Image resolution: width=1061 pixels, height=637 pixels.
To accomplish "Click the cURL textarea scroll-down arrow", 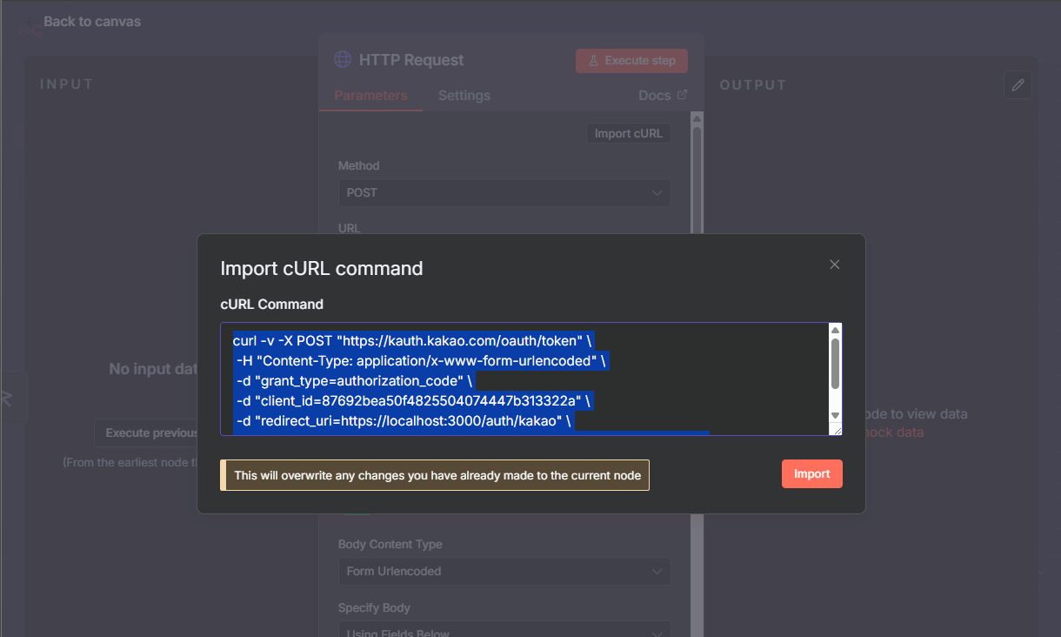I will click(x=835, y=415).
